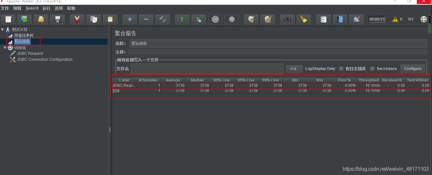The image size is (432, 175).
Task: Start test with no pauses icon
Action: click(x=199, y=20)
